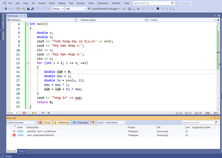
Task: Close the Error List panel
Action: coord(218,118)
